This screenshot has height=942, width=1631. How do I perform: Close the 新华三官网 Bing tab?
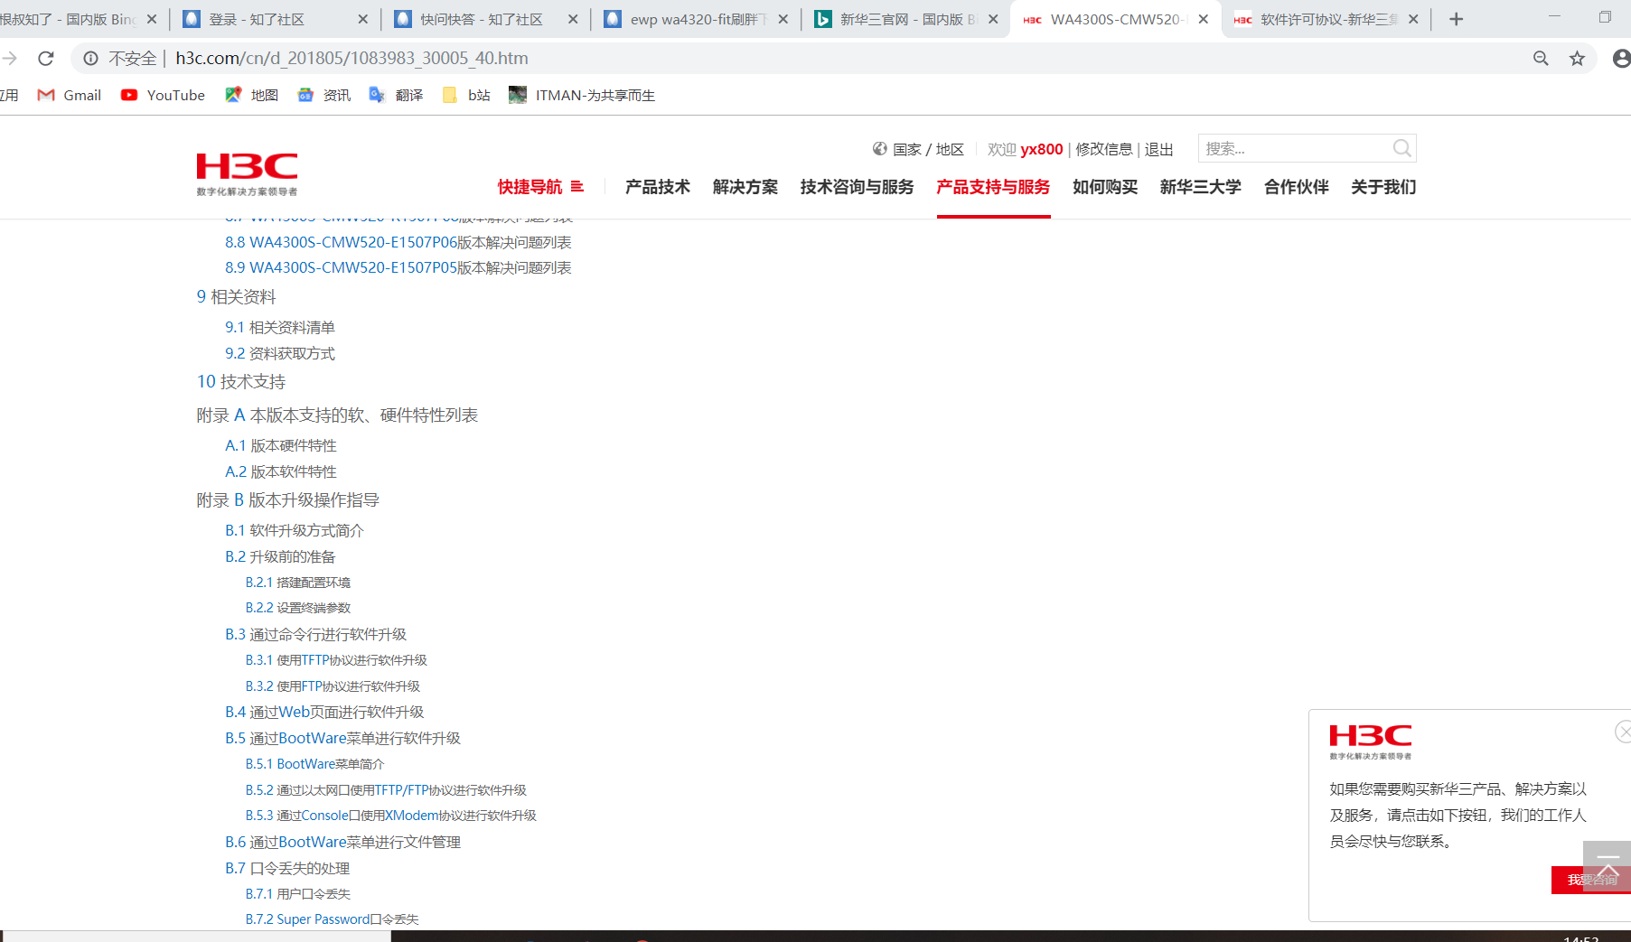(x=993, y=19)
